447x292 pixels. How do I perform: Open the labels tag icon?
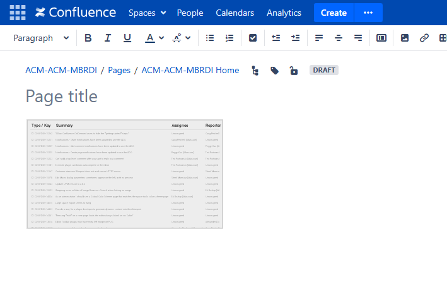pos(274,71)
